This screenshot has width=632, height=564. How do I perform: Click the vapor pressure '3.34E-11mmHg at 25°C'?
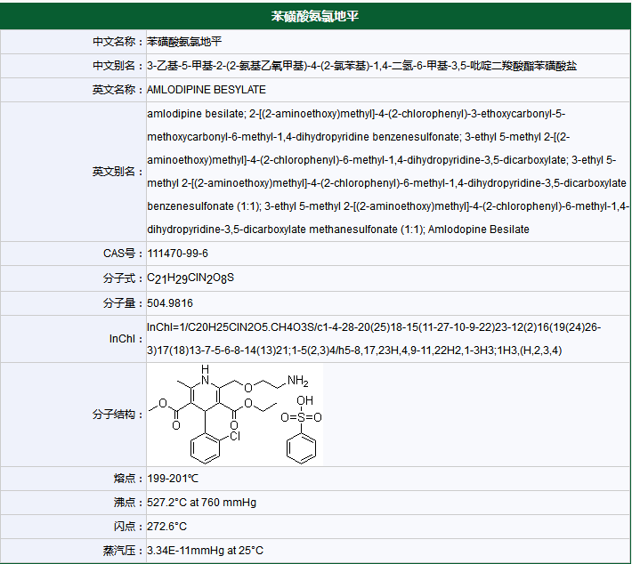tap(205, 551)
